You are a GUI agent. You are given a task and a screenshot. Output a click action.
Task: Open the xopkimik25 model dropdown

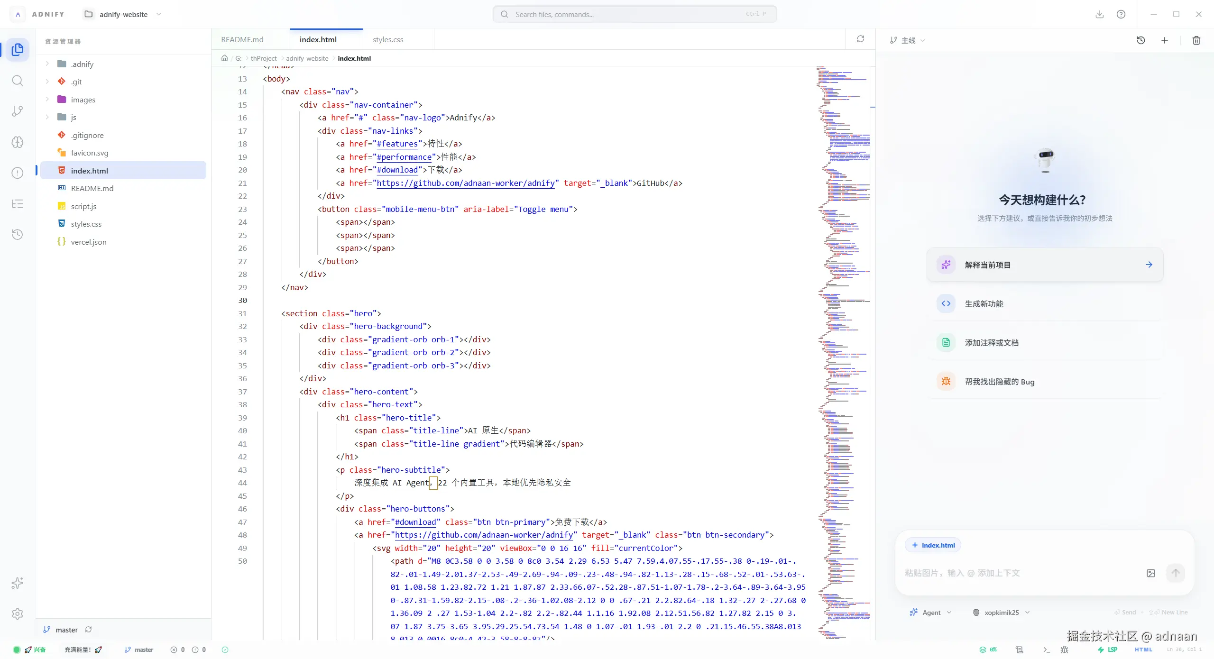[x=1001, y=613]
